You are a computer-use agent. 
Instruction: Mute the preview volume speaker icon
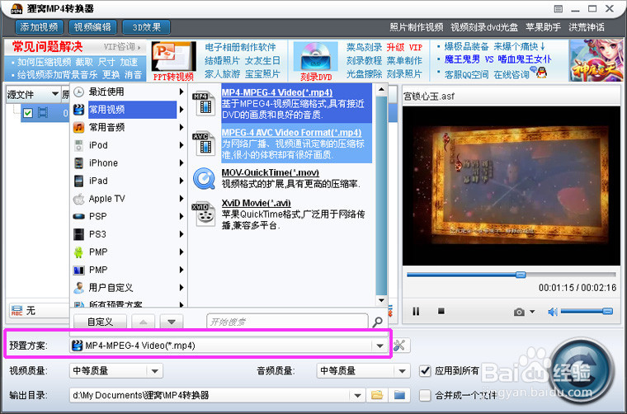[553, 311]
